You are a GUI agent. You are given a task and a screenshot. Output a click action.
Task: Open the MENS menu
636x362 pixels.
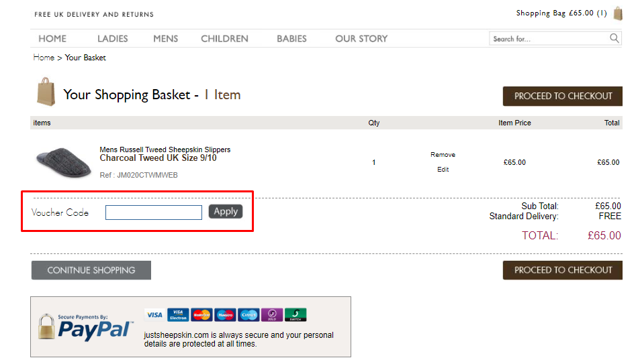click(165, 38)
